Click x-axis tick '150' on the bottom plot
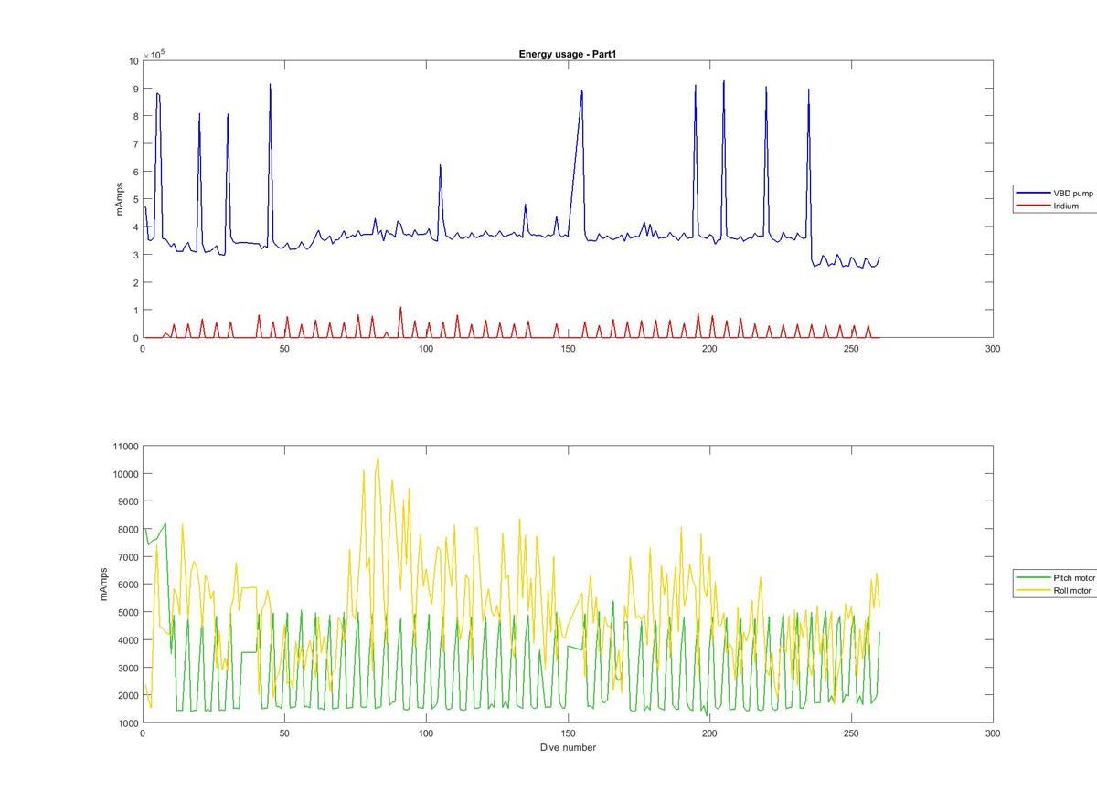1097x812 pixels. [568, 733]
